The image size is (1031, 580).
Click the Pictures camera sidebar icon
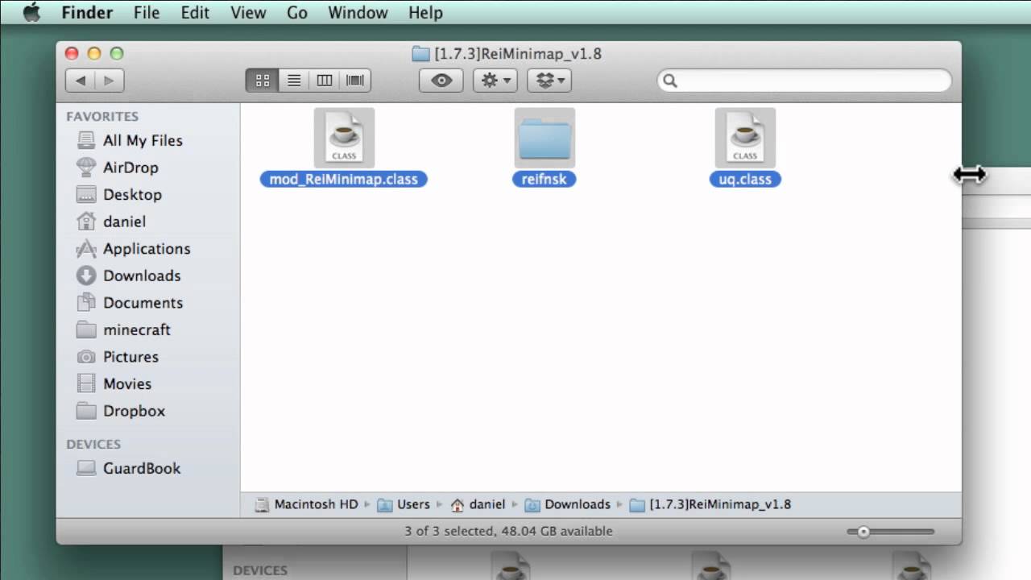86,357
